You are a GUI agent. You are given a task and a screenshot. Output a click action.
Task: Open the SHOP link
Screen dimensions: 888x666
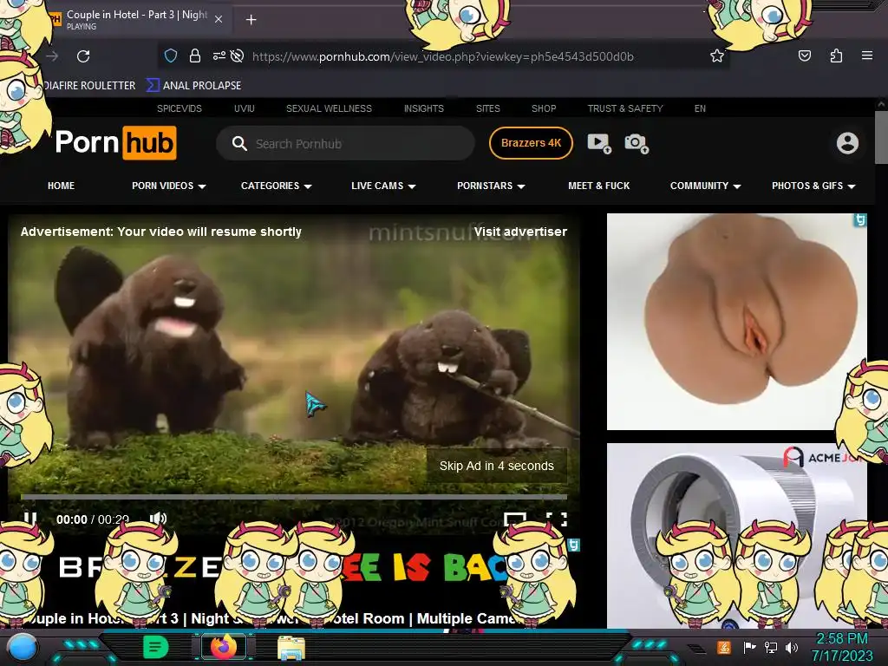coord(544,108)
